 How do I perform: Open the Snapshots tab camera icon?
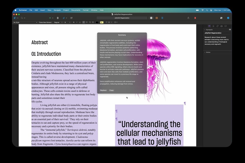pyautogui.click(x=221, y=26)
